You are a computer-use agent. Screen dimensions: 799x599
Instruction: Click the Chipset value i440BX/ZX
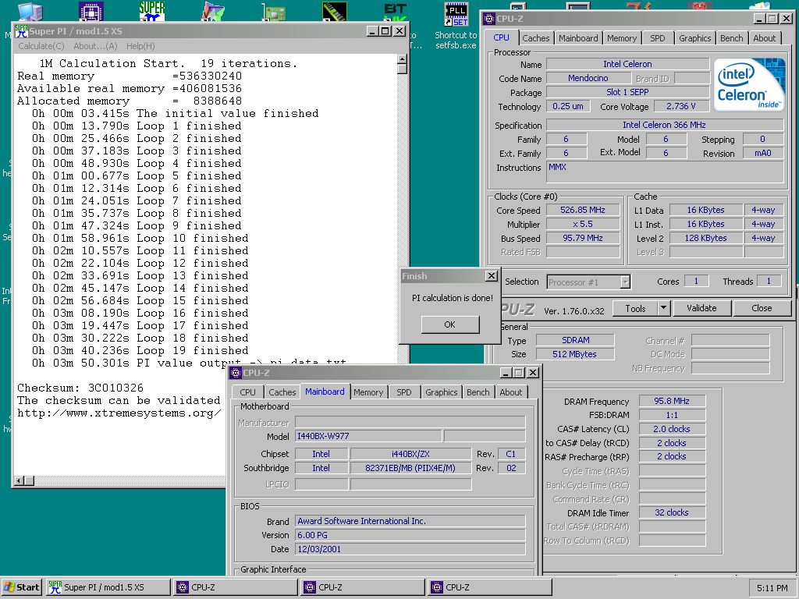tap(410, 454)
